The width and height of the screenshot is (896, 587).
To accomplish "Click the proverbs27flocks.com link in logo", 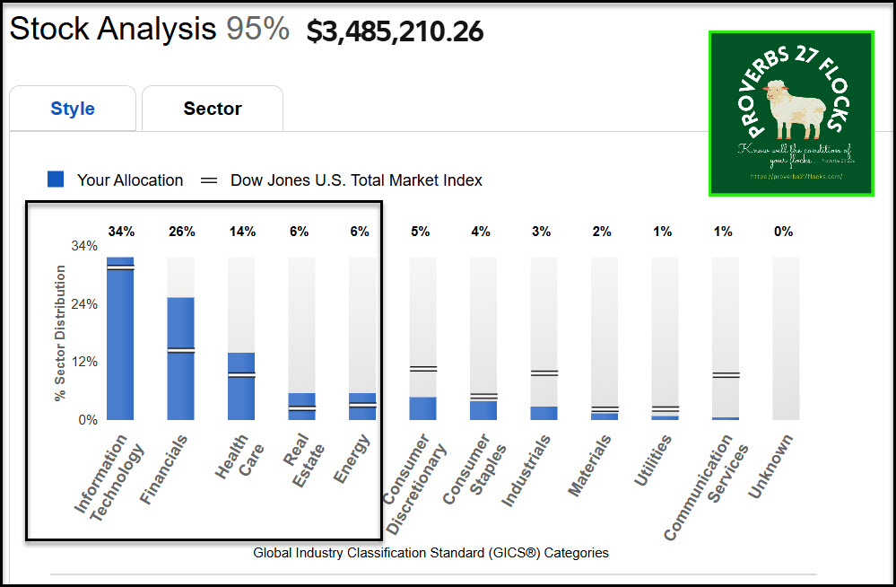I will 796,176.
